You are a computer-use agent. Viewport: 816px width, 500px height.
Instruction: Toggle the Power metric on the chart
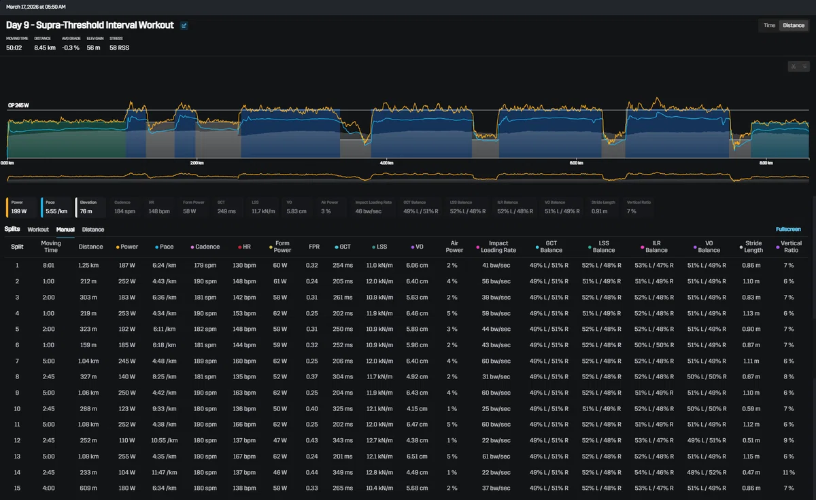click(22, 207)
